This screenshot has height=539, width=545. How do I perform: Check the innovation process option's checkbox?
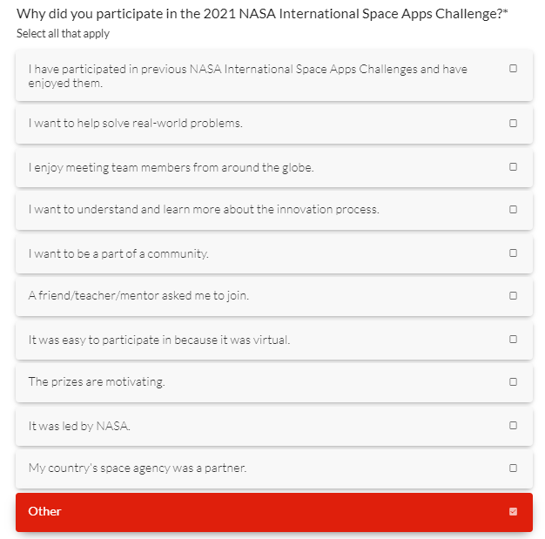tap(513, 210)
